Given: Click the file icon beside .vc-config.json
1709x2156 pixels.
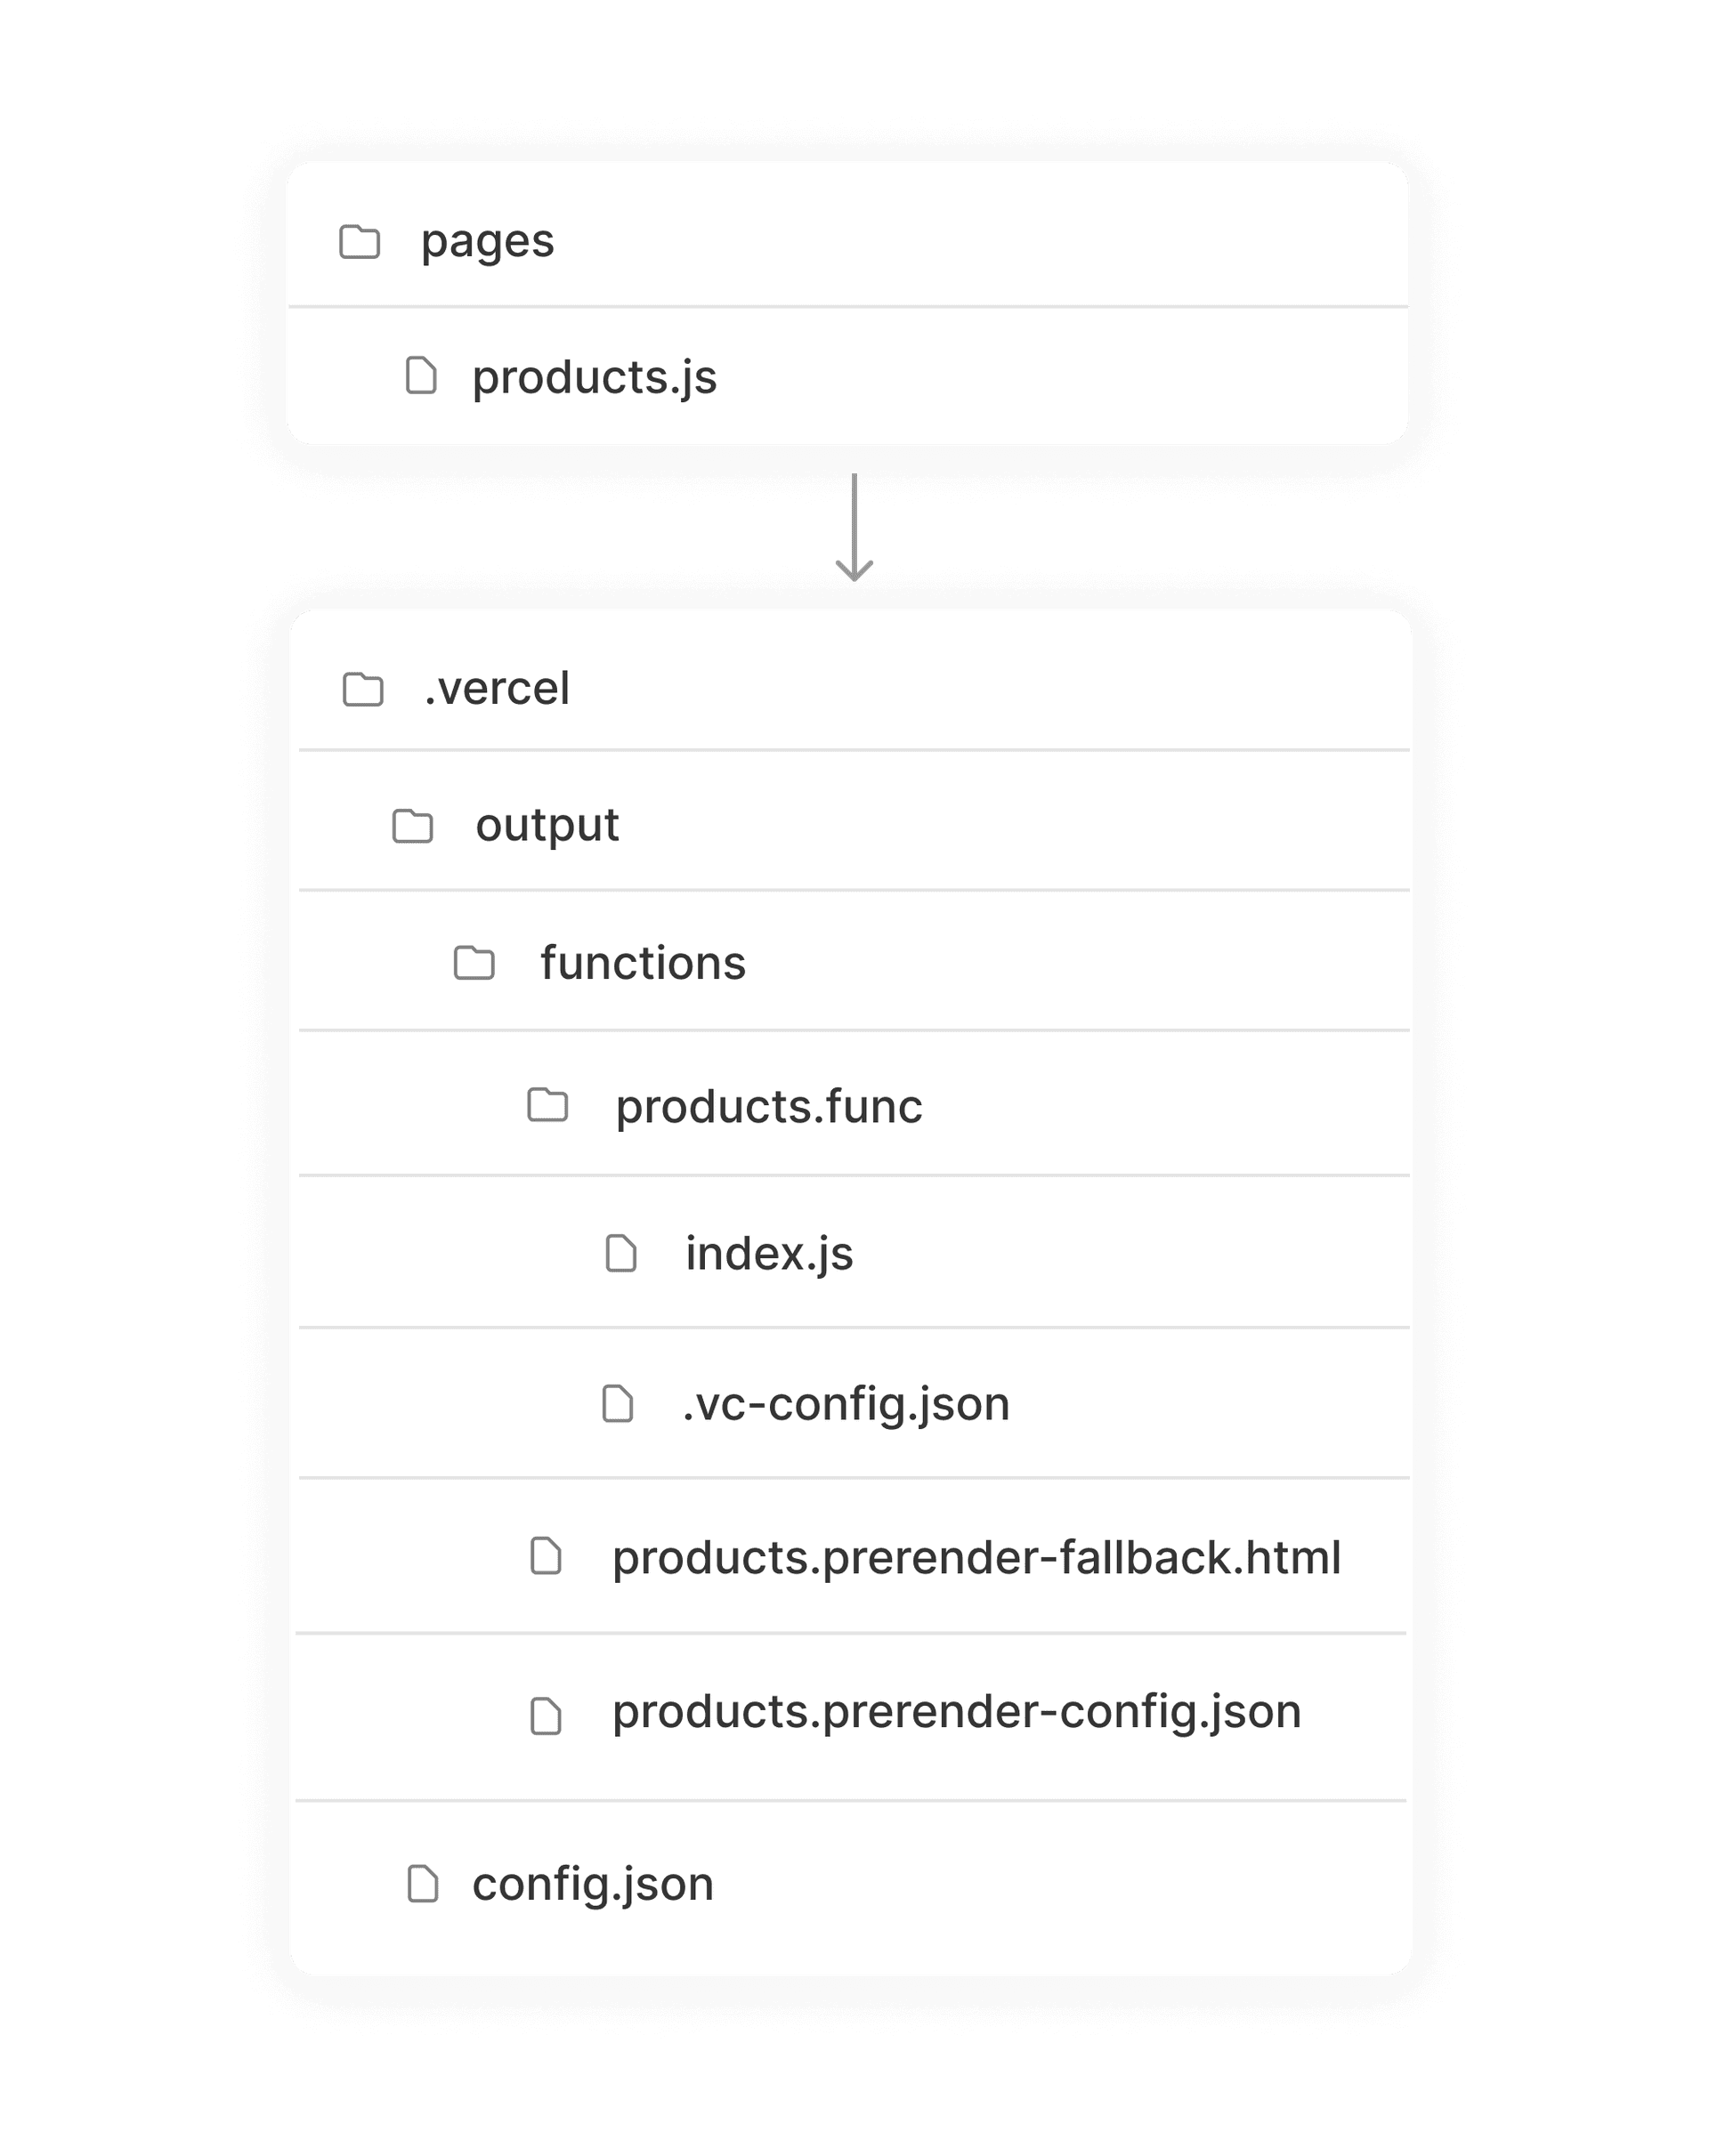Looking at the screenshot, I should point(618,1403).
